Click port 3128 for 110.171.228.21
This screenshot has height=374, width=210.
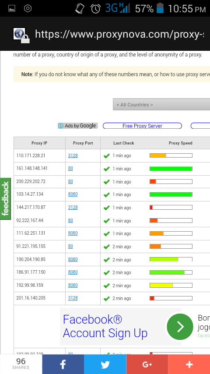73,155
